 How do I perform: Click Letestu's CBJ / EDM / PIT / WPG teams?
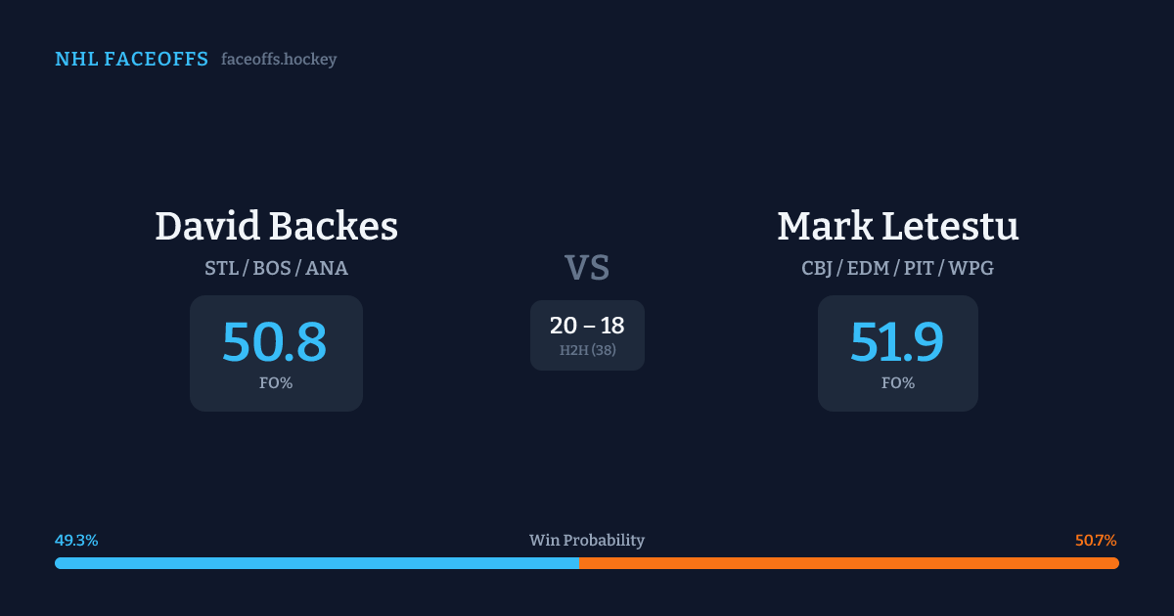coord(897,268)
